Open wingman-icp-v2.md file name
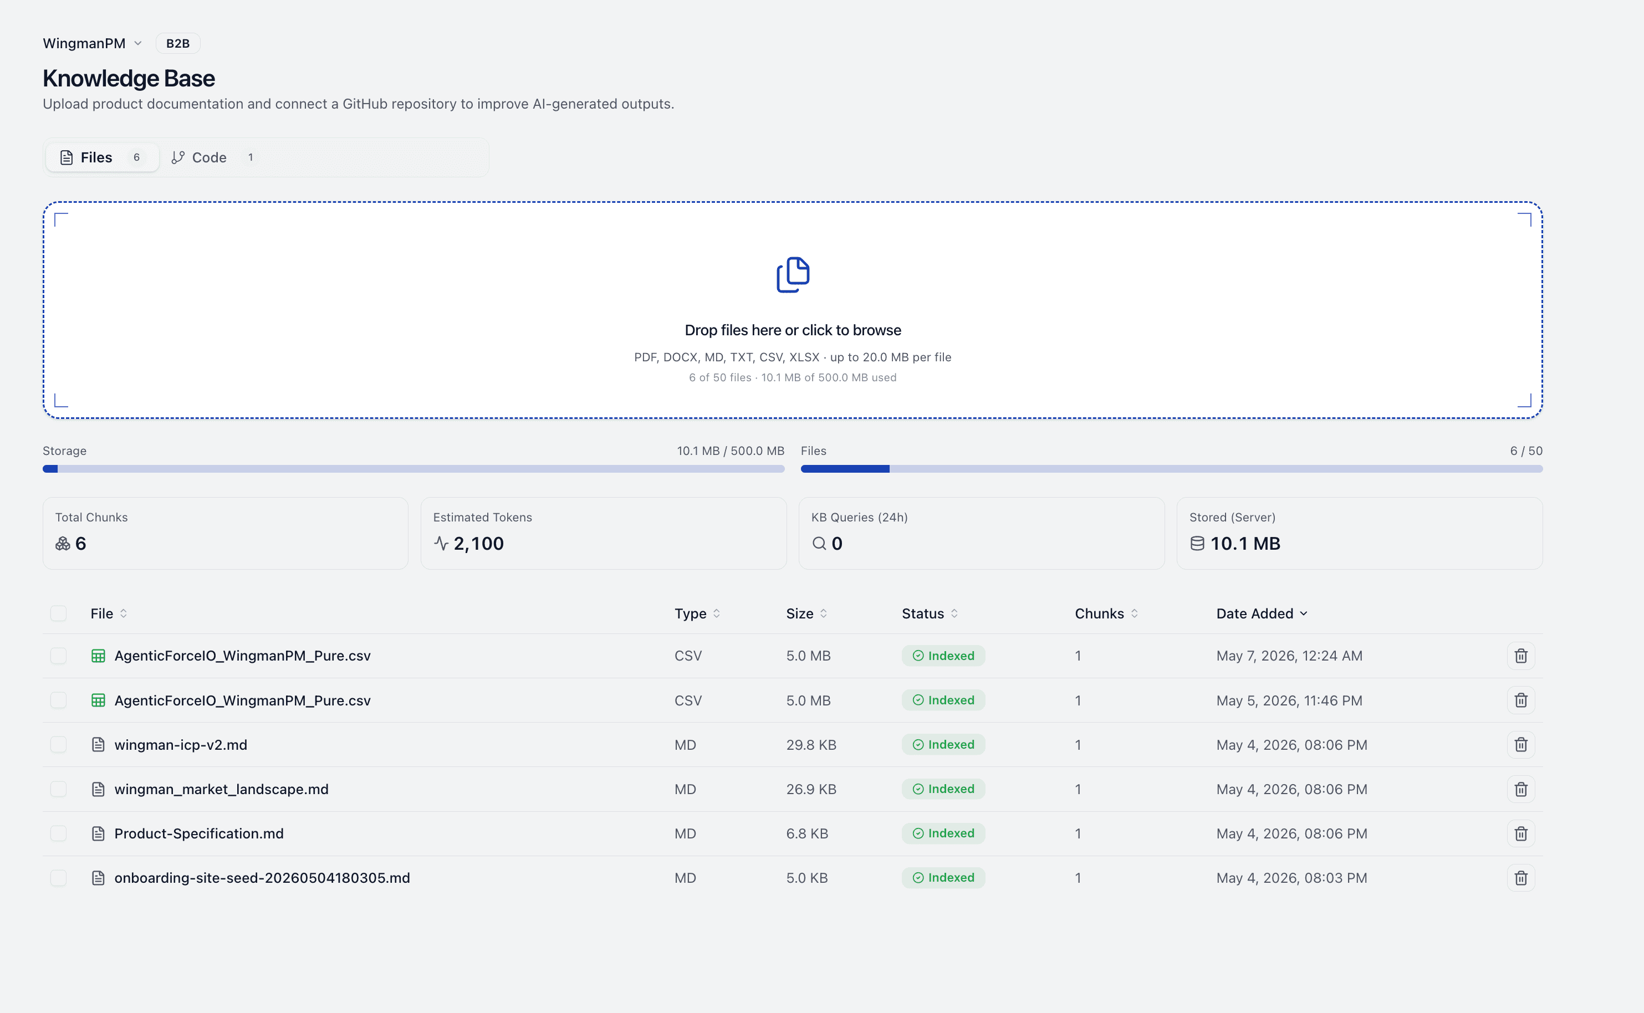The image size is (1644, 1013). tap(181, 744)
